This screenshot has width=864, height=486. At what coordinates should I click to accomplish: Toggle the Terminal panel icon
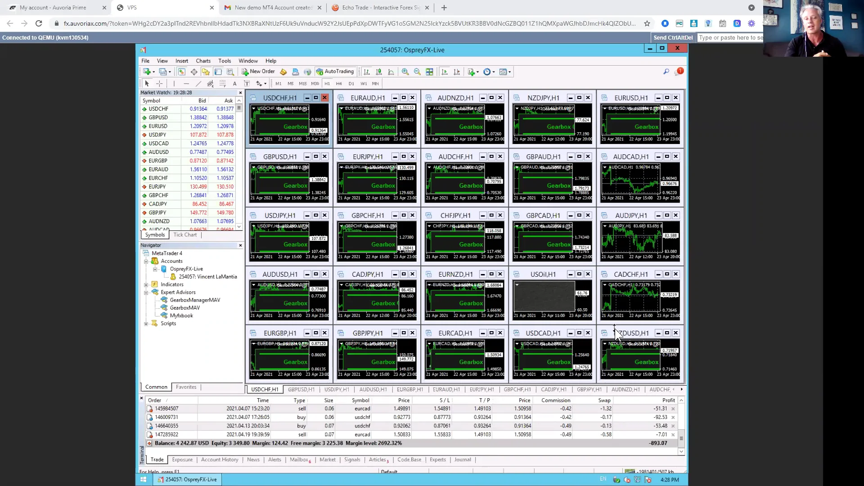click(218, 72)
